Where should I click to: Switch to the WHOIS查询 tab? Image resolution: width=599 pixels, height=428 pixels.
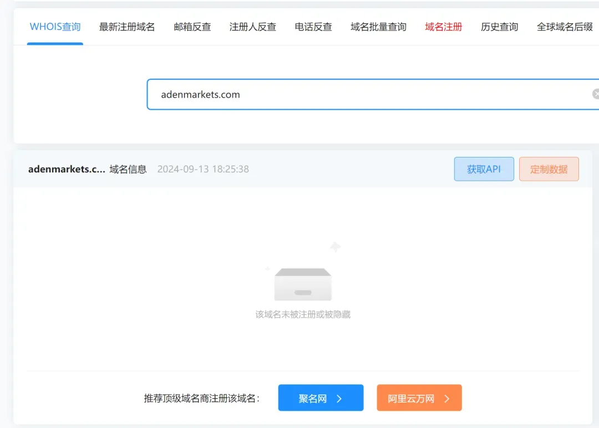tap(55, 27)
